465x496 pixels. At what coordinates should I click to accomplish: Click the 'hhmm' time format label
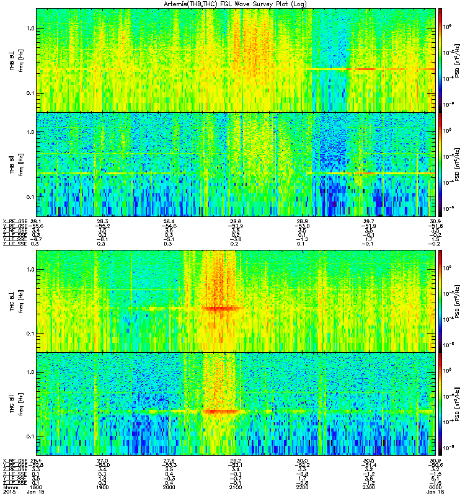(x=9, y=487)
